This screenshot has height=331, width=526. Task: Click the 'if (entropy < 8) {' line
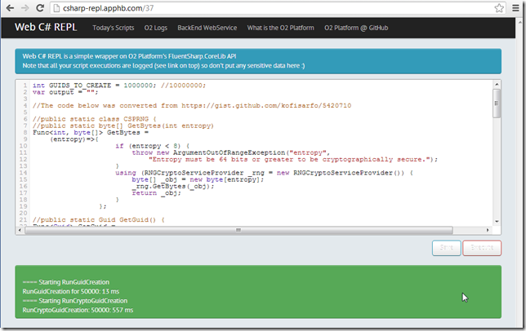point(153,146)
